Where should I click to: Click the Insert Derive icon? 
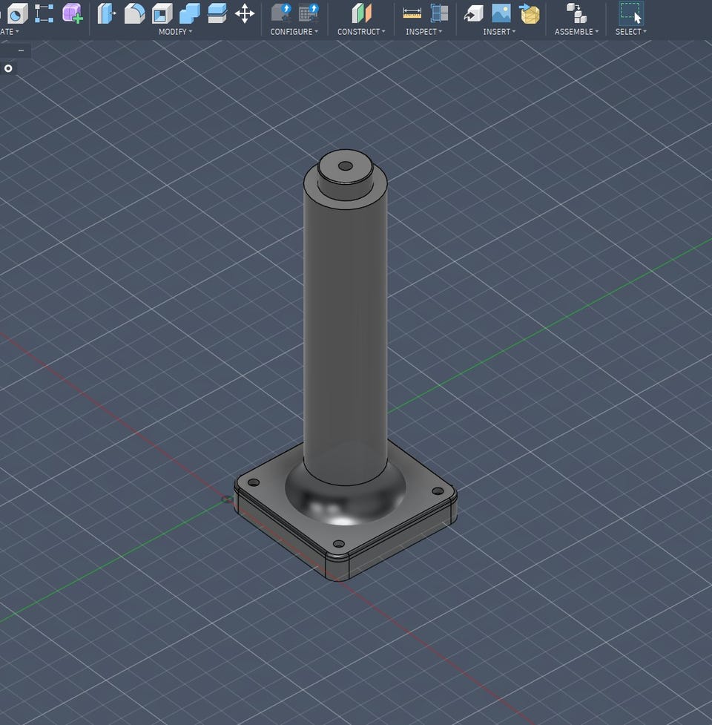coord(474,13)
